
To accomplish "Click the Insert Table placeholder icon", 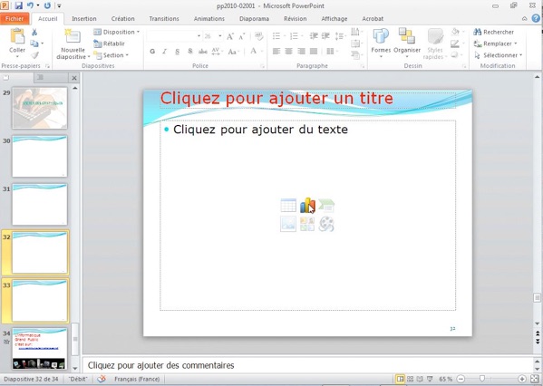I will coord(288,206).
